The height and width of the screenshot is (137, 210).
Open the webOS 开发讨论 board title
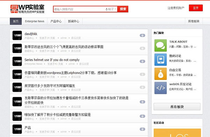180,84
